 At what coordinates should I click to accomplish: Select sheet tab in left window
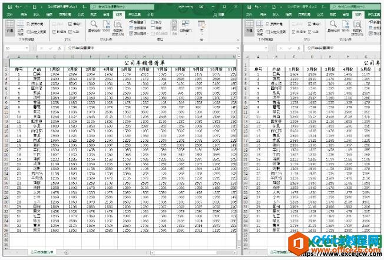pyautogui.click(x=42, y=252)
